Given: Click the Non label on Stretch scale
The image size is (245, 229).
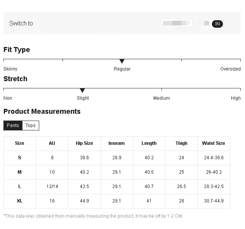Looking at the screenshot, I should click(x=8, y=98).
